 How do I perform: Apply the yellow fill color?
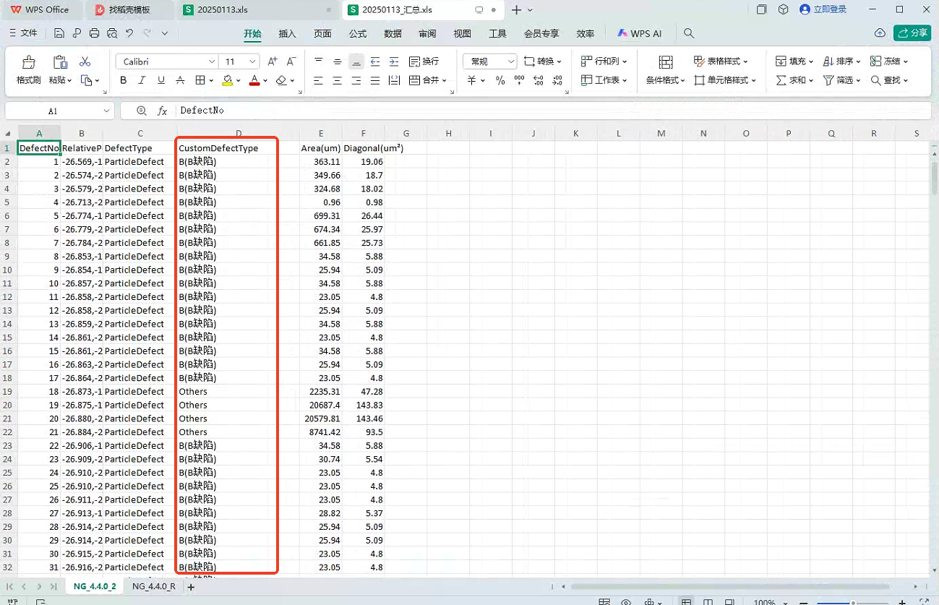coord(227,80)
